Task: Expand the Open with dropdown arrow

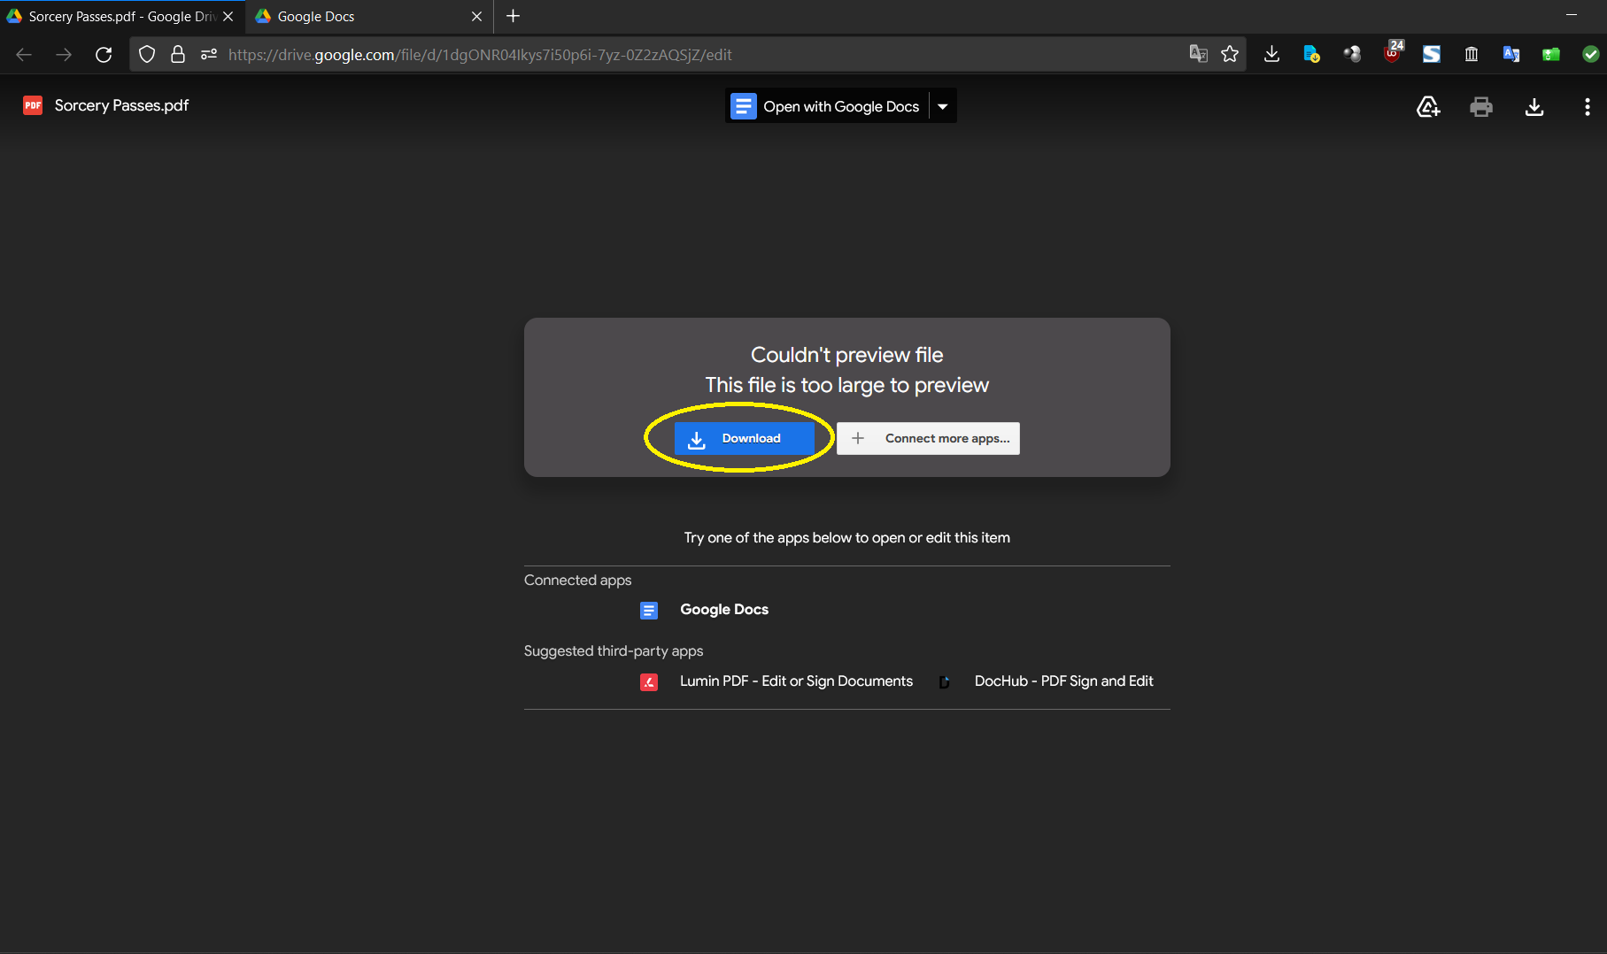Action: [x=943, y=106]
